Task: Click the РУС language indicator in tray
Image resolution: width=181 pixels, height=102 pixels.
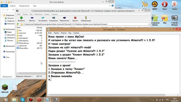Action: pyautogui.click(x=167, y=100)
